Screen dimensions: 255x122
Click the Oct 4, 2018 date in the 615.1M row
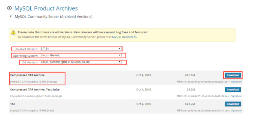click(x=144, y=75)
